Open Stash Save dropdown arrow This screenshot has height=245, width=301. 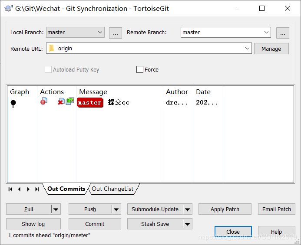187,224
